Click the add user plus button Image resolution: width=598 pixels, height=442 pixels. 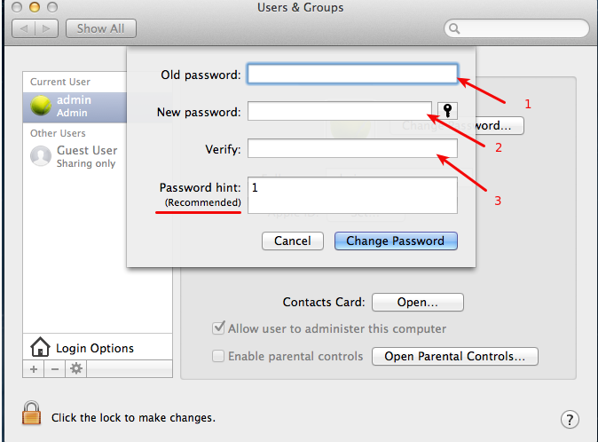click(34, 368)
